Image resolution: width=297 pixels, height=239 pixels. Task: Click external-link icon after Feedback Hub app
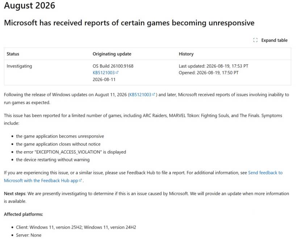point(80,180)
